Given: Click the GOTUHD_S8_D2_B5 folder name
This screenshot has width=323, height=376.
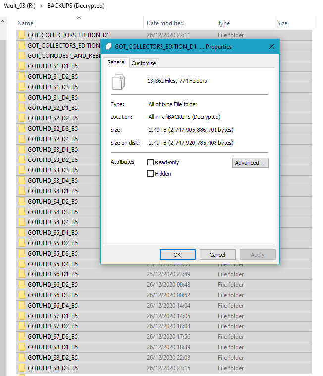Looking at the screenshot, I should coord(53,358).
